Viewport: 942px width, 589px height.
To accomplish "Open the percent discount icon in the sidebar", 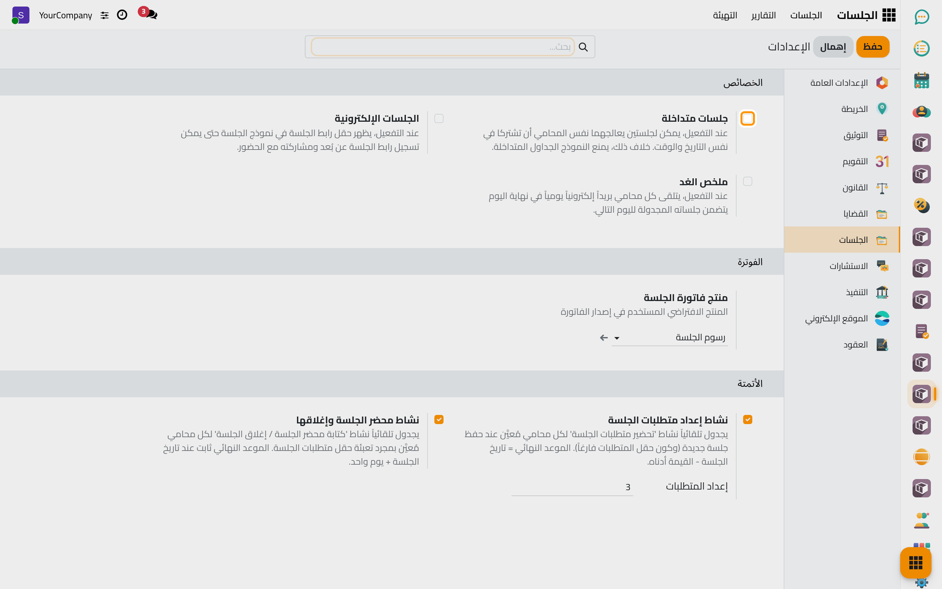I will 921,205.
